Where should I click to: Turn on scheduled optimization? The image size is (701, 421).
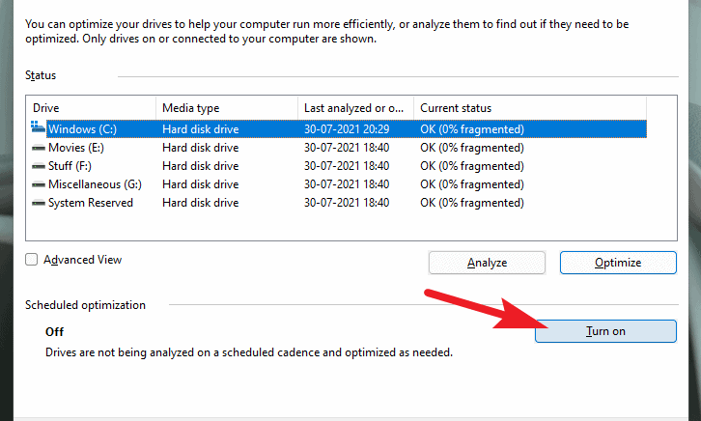point(605,331)
